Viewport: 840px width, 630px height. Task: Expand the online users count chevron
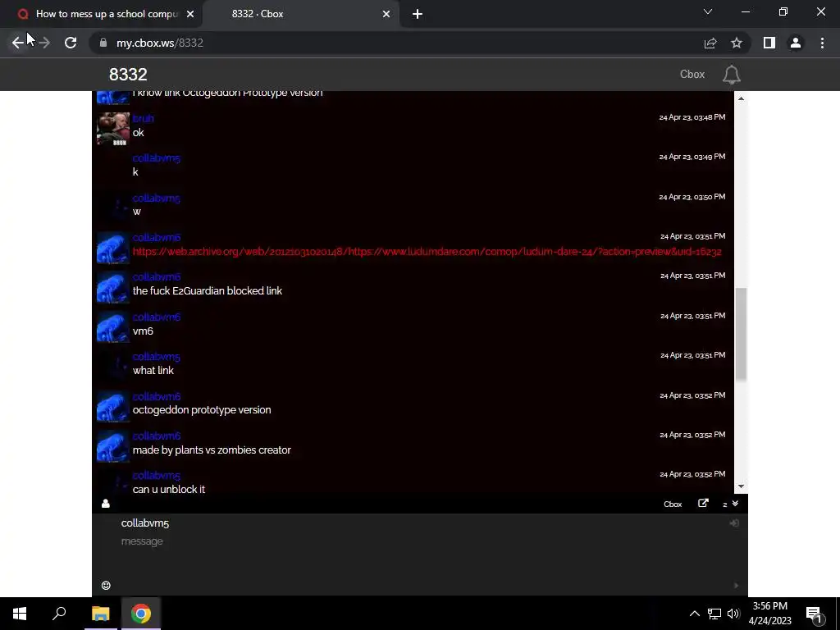click(735, 504)
